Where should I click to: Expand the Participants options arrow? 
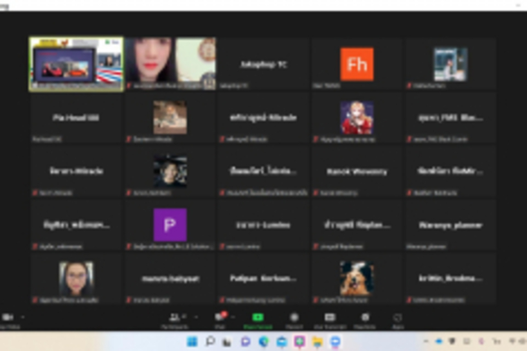186,317
